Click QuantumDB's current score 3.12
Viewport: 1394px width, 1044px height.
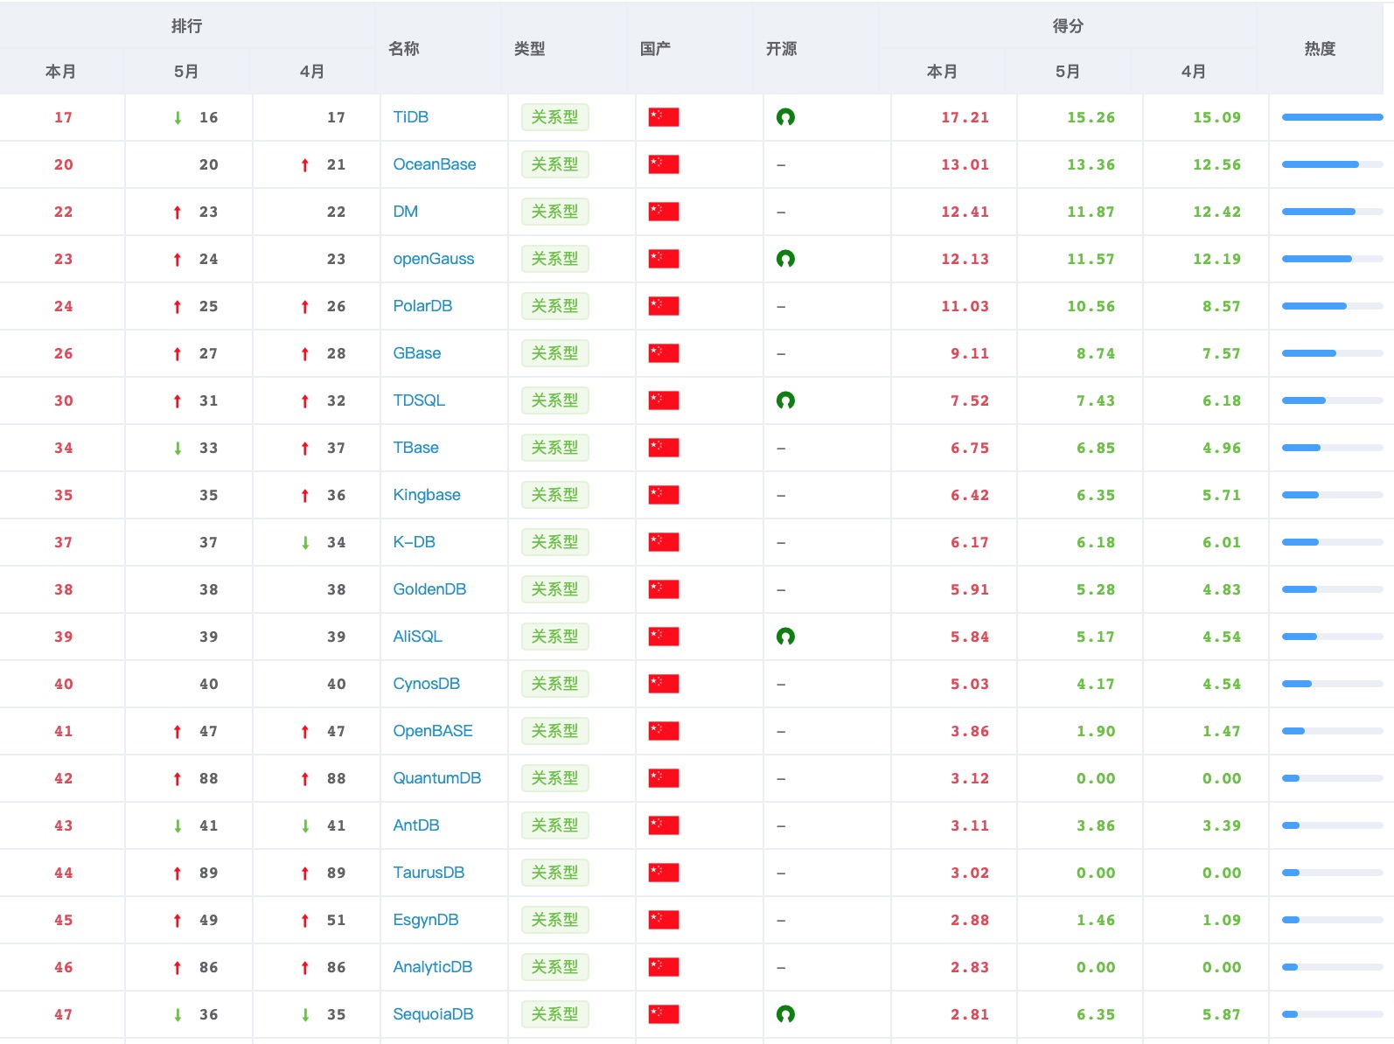pyautogui.click(x=970, y=778)
